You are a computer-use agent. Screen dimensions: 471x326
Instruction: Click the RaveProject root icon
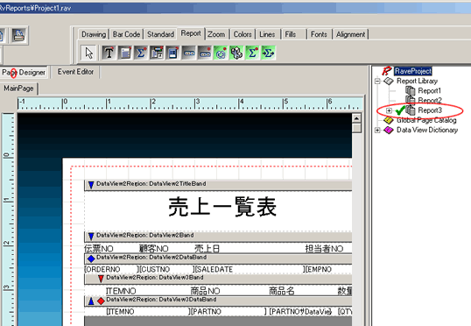coord(387,71)
